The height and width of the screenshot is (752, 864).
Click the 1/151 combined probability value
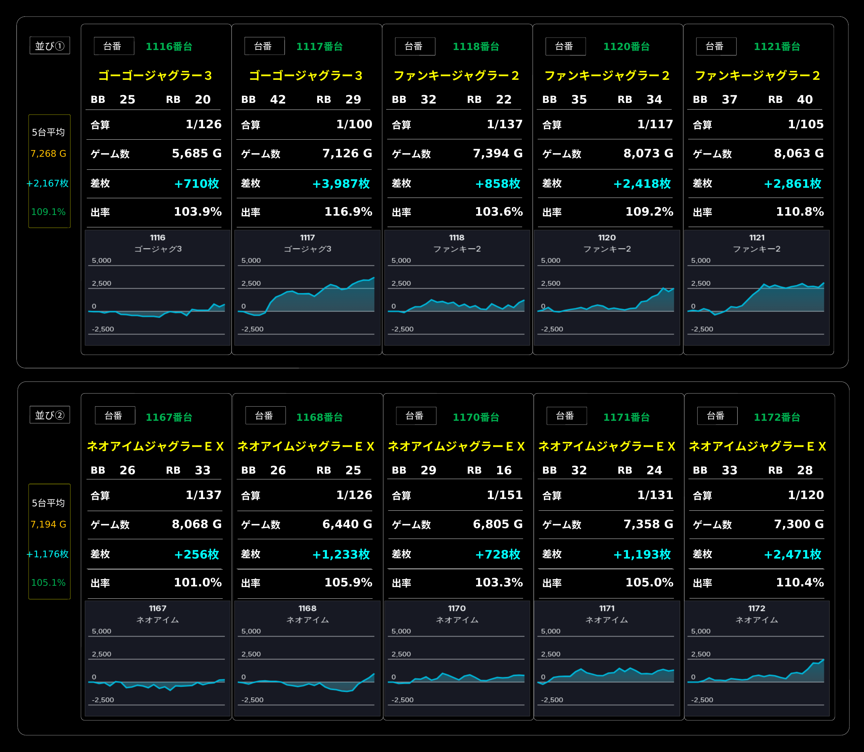tap(505, 495)
